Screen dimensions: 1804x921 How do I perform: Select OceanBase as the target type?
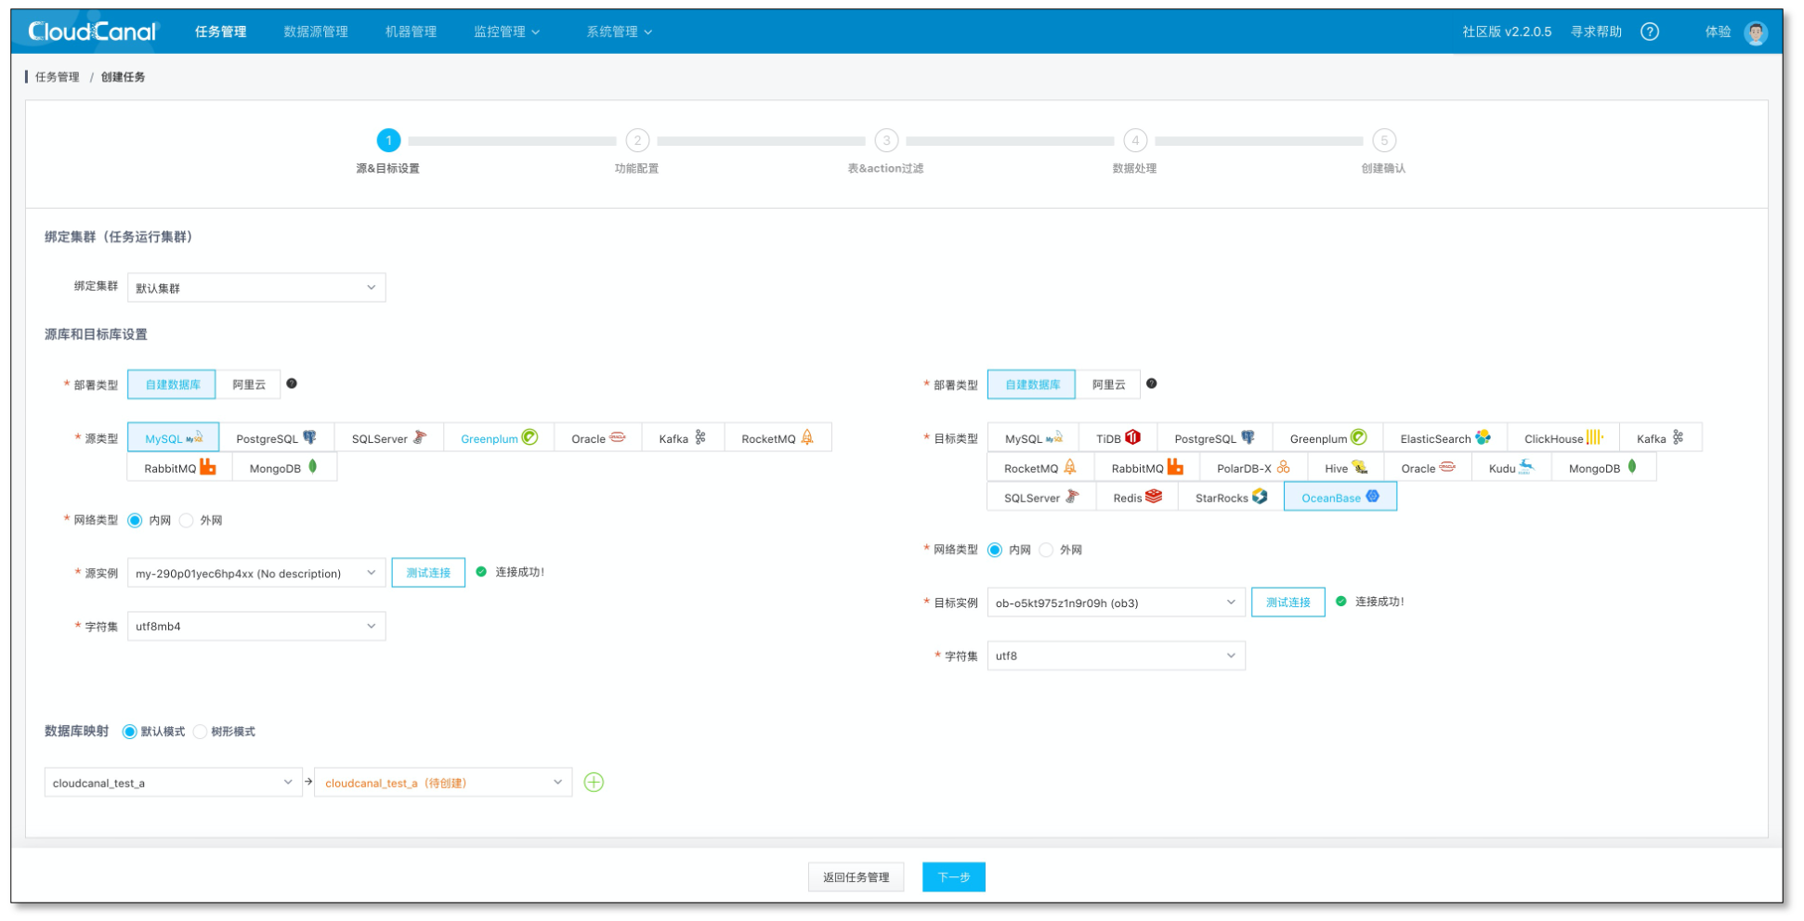1340,498
